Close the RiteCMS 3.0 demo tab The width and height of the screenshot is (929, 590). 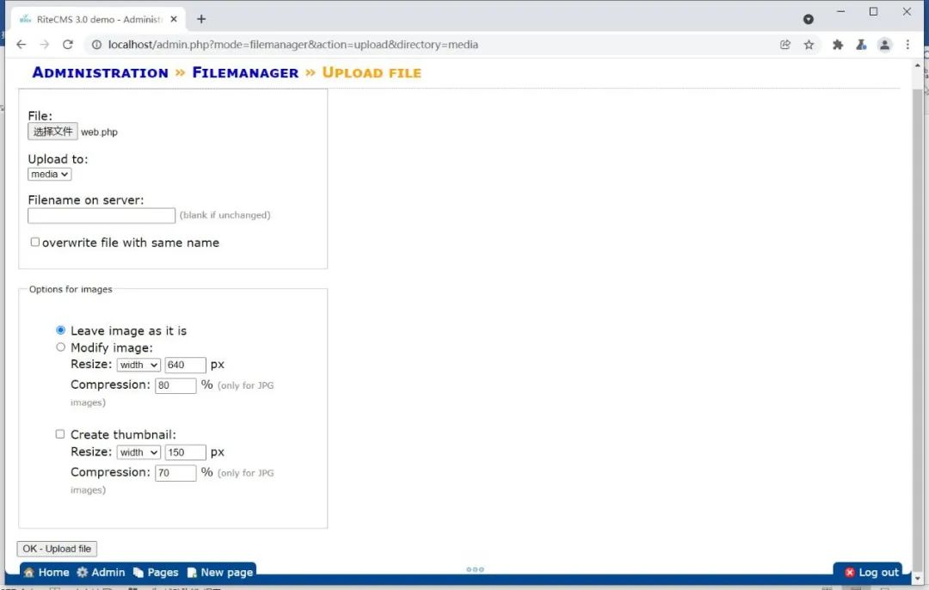click(x=174, y=19)
